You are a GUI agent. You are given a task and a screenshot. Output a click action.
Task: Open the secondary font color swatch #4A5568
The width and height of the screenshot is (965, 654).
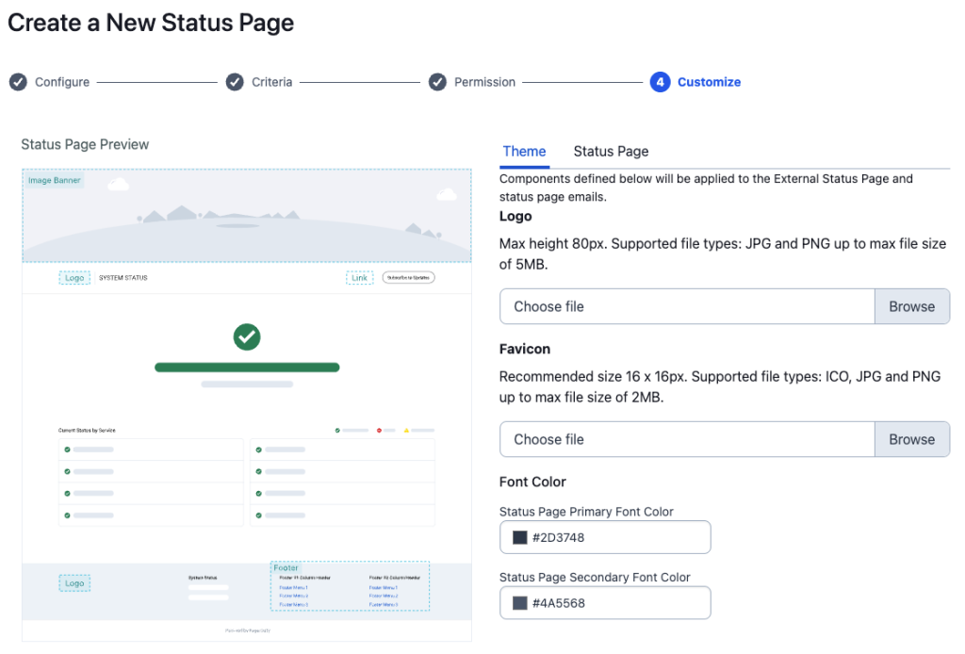click(x=519, y=603)
